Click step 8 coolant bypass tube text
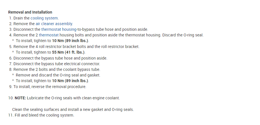 click(57, 69)
